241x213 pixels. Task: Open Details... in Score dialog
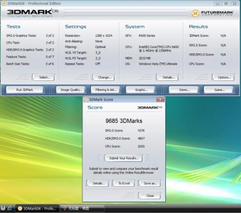pos(98,183)
